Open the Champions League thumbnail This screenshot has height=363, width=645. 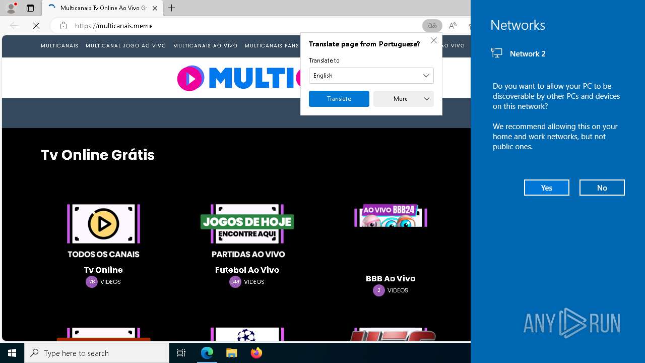point(247,334)
